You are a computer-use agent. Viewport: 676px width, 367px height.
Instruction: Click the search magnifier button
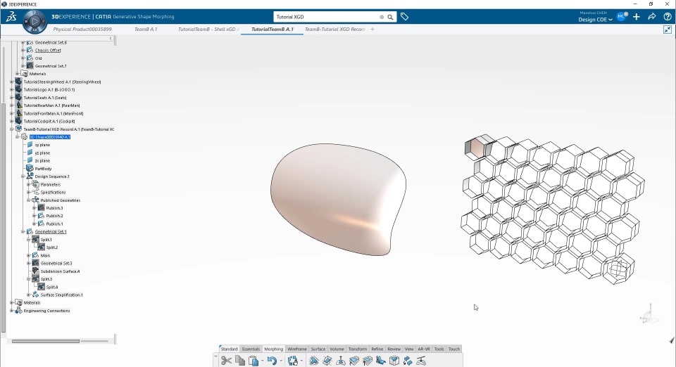[390, 17]
